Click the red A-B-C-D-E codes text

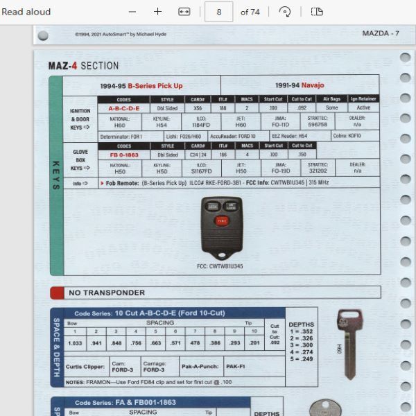[x=123, y=108]
